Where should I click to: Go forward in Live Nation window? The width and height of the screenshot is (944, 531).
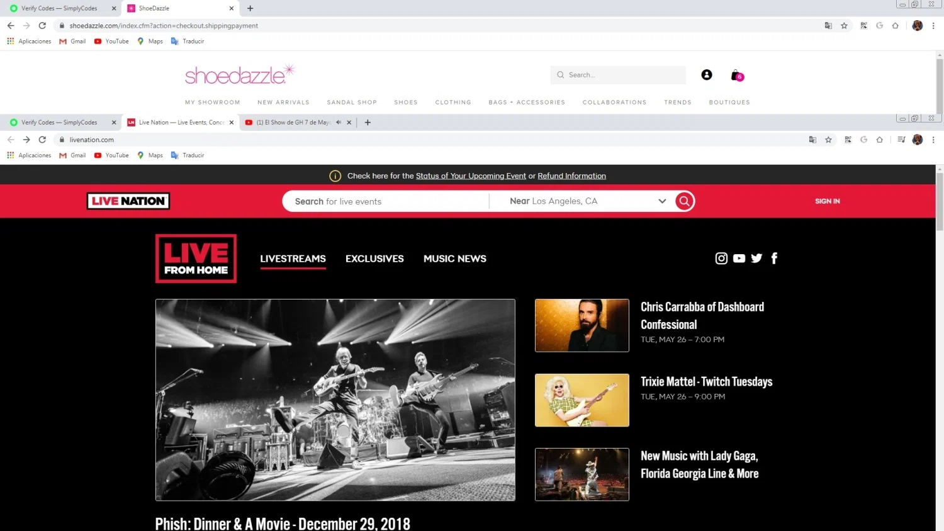click(26, 140)
